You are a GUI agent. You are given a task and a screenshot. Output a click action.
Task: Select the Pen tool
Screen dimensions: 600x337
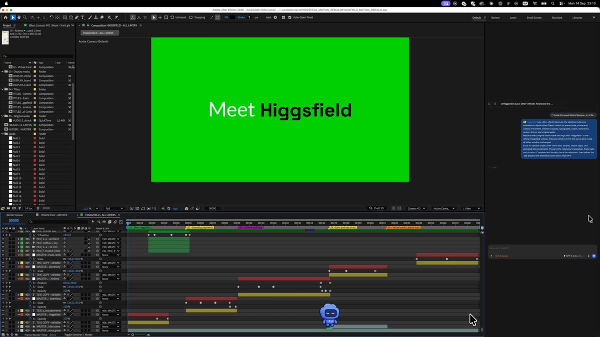pyautogui.click(x=76, y=17)
